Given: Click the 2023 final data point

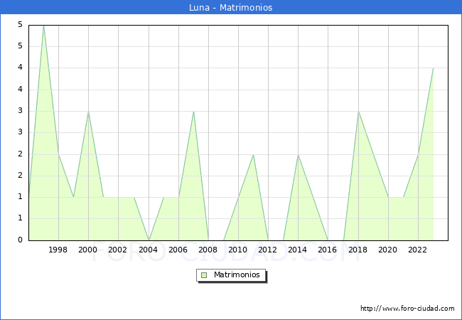Looking at the screenshot, I should pyautogui.click(x=433, y=68).
